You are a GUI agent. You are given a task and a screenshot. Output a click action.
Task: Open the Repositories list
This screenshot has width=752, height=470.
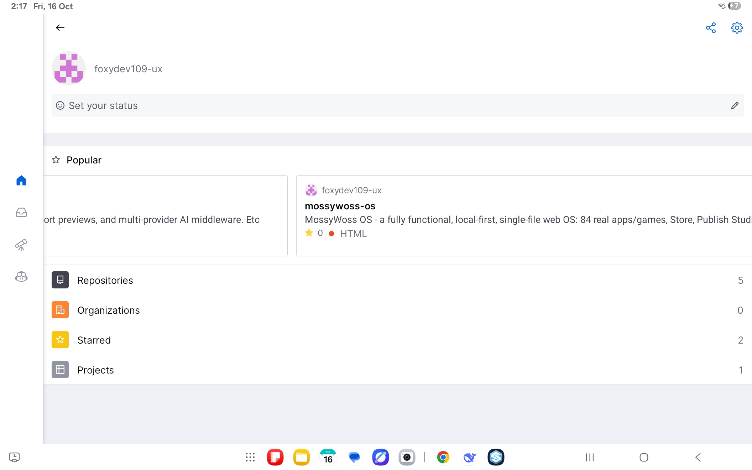397,280
